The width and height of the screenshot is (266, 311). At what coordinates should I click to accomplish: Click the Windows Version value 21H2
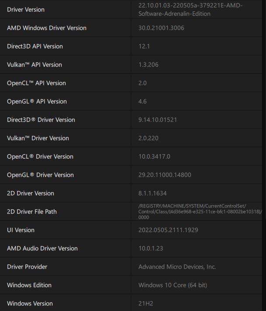146,304
